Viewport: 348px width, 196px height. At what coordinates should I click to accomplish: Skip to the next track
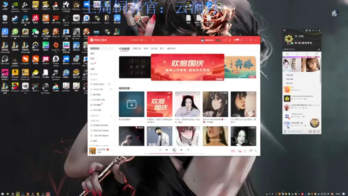tap(181, 150)
